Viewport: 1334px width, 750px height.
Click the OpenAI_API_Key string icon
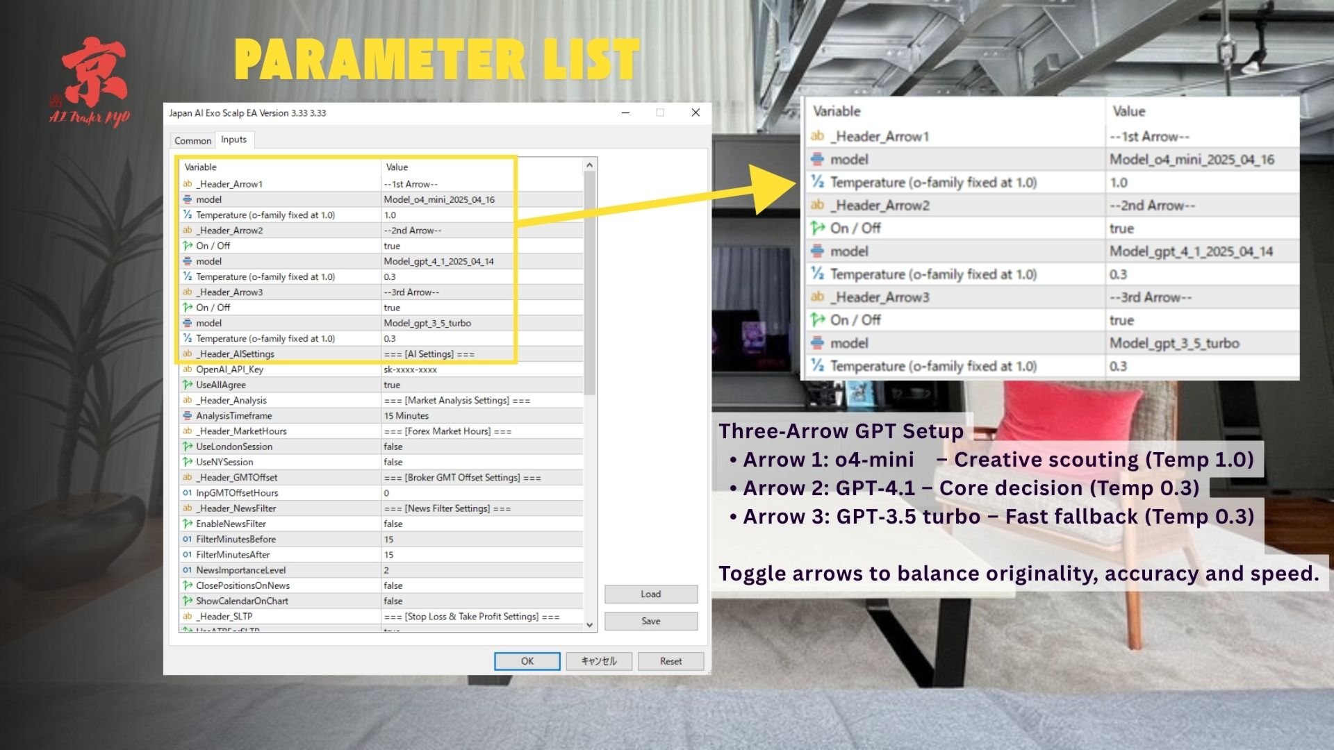[187, 369]
